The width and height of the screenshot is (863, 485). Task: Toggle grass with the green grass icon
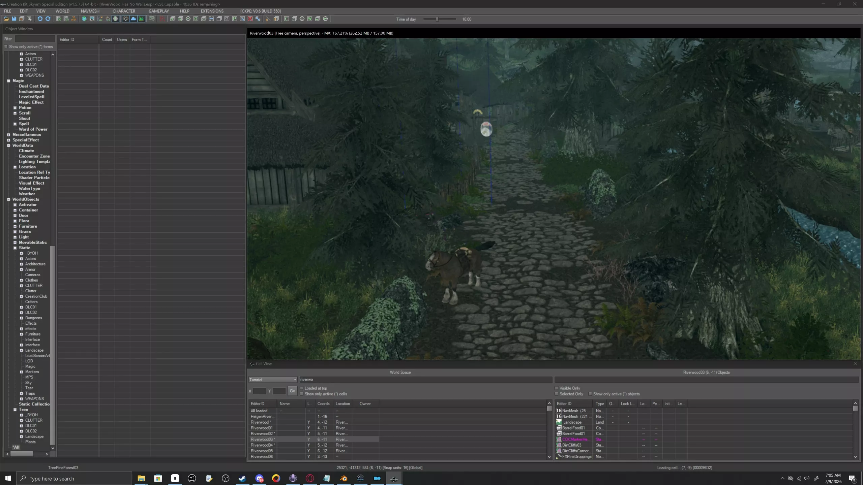tap(141, 19)
